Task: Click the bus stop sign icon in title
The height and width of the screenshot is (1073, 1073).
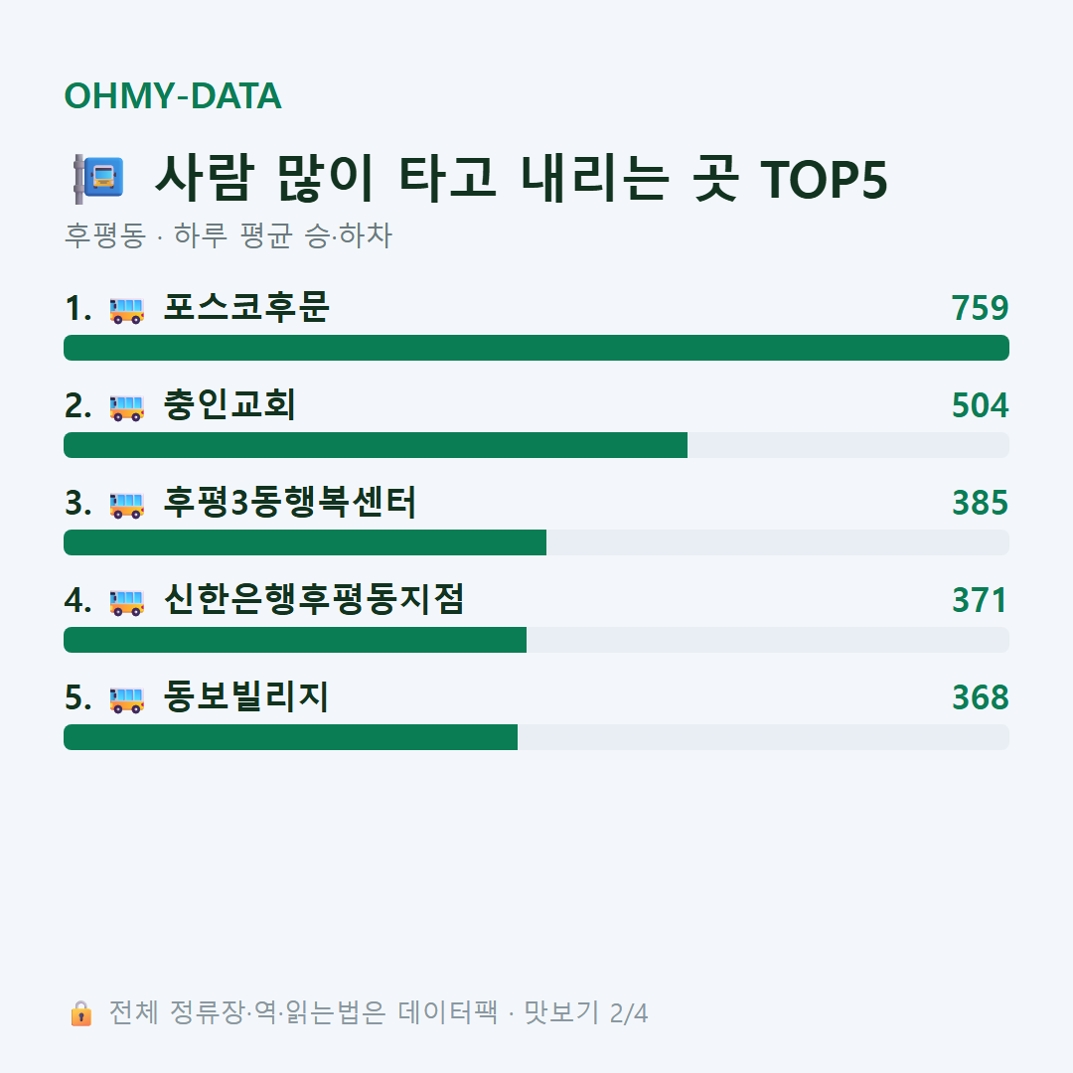Action: tap(98, 179)
